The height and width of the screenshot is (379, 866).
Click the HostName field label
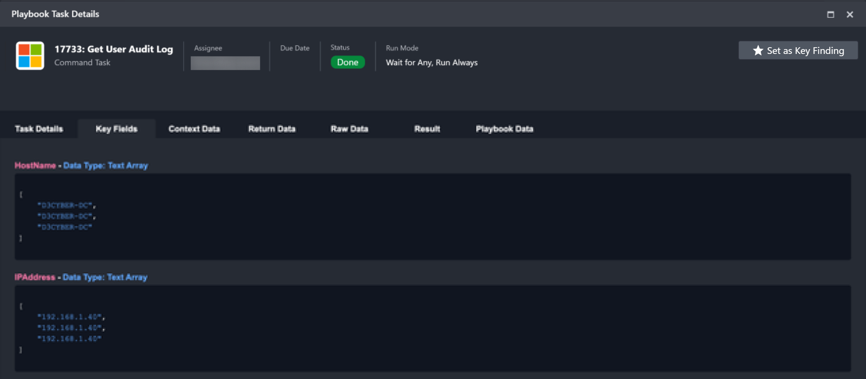point(35,166)
